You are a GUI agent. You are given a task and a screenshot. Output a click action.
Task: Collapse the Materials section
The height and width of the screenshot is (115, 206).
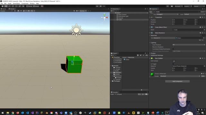150,35
